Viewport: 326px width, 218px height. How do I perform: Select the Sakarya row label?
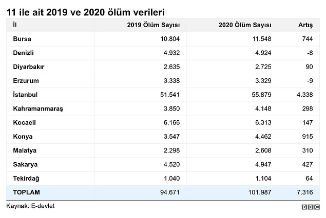25,165
